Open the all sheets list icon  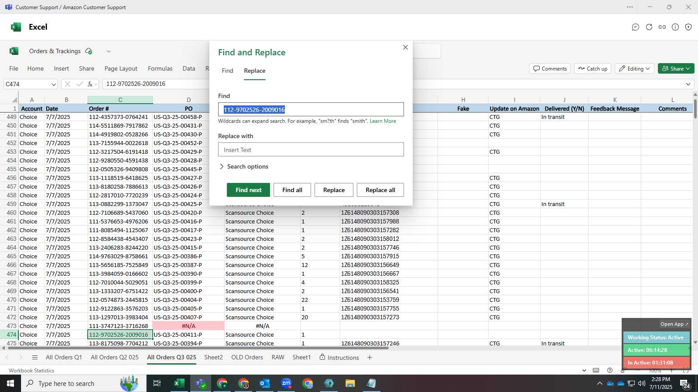click(35, 358)
